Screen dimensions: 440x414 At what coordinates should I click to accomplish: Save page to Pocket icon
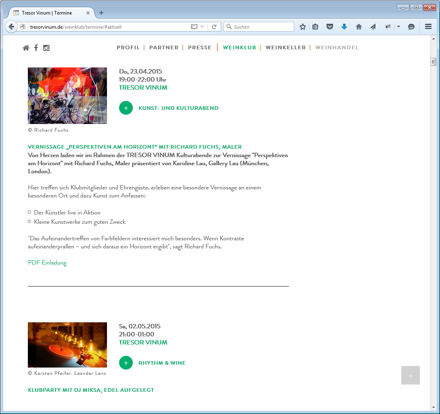pos(330,27)
